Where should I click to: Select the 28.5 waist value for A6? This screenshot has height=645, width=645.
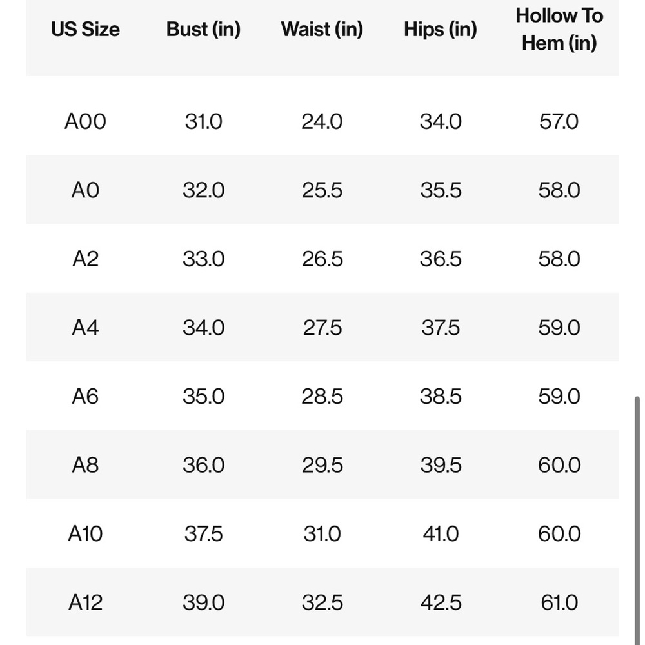click(x=322, y=397)
